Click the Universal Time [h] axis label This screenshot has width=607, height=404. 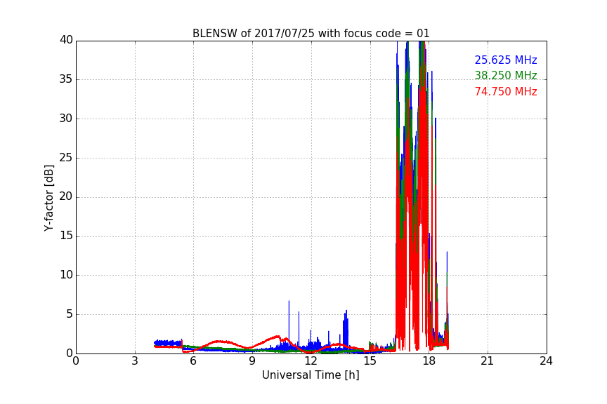click(x=311, y=375)
